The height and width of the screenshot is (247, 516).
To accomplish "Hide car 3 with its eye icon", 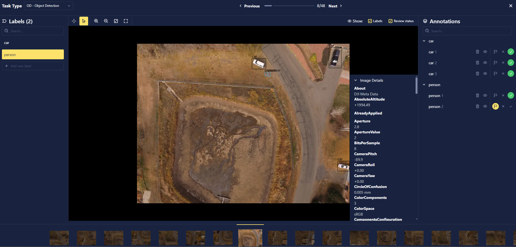I will coord(485,73).
